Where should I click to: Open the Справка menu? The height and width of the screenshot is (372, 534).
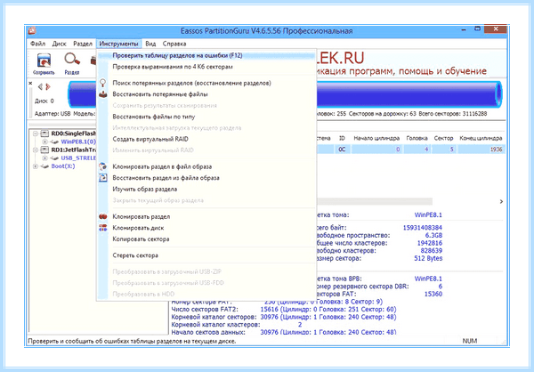(174, 44)
